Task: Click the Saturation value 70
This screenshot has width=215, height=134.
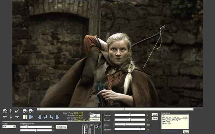Action: click(148, 130)
